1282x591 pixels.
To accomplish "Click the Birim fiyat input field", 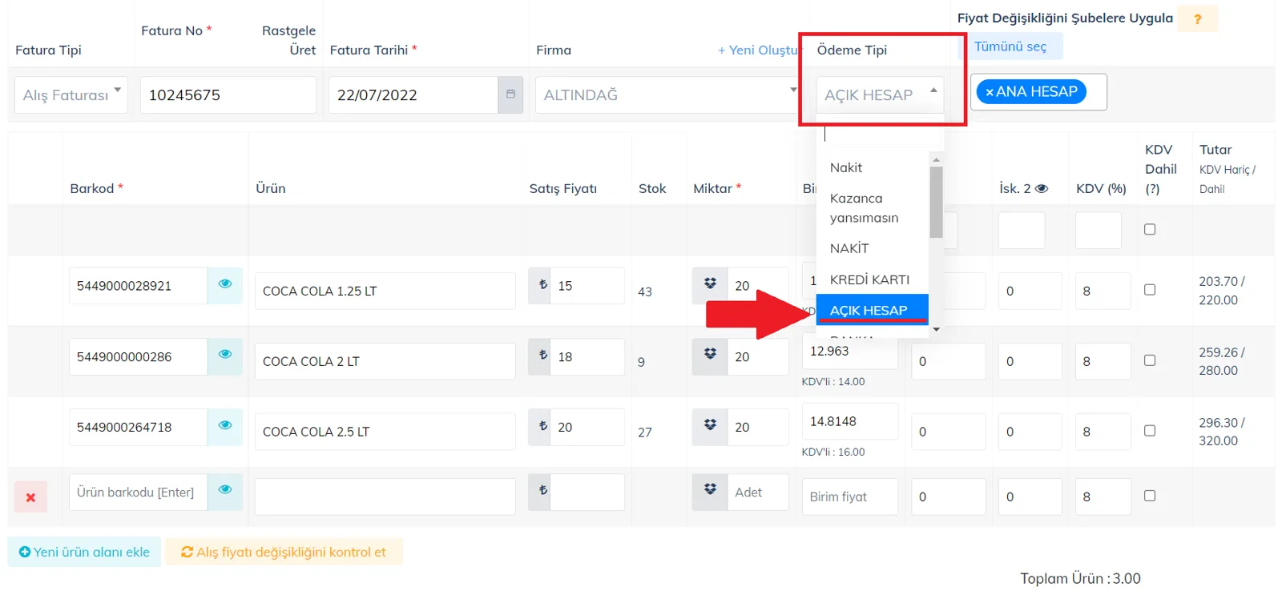I will tap(849, 497).
